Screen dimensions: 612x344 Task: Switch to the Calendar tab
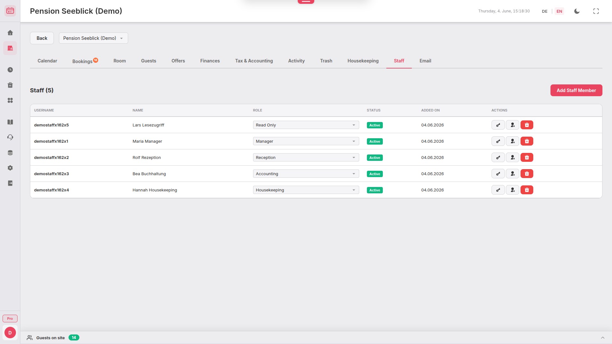pos(47,61)
